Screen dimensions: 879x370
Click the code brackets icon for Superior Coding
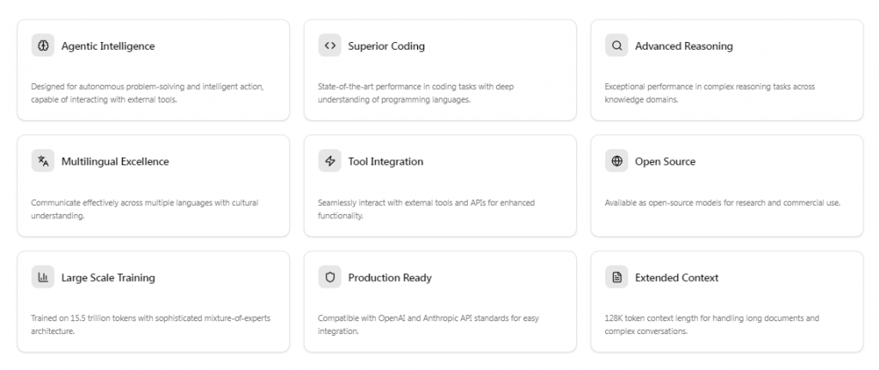330,46
